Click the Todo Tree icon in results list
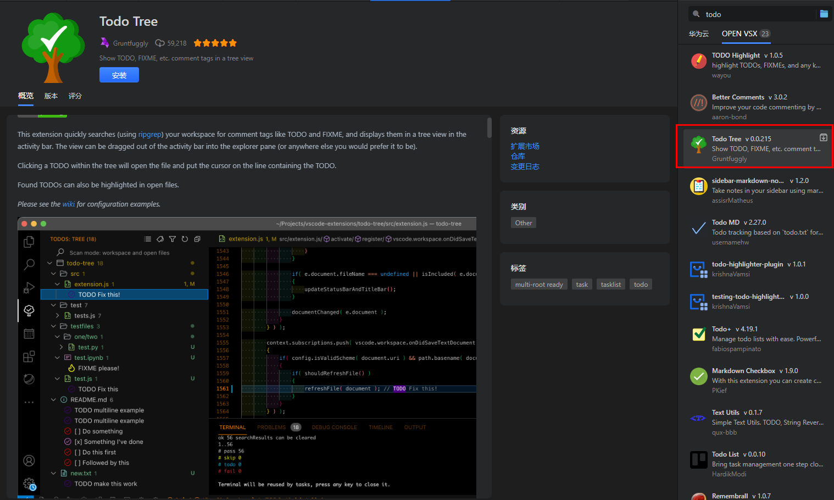Screen dimensions: 834x500 click(698, 144)
